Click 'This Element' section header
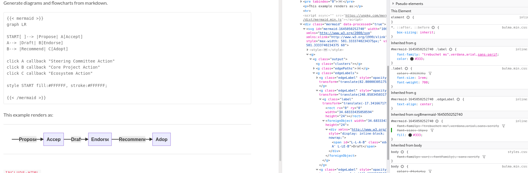Image resolution: width=528 pixels, height=173 pixels. point(459,11)
